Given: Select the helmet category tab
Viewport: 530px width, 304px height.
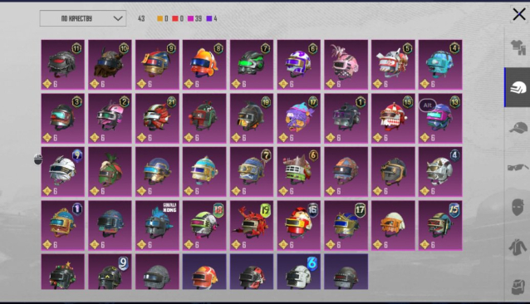Looking at the screenshot, I should (518, 87).
